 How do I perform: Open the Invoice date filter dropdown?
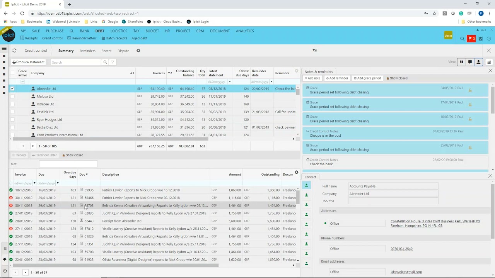tap(34, 183)
